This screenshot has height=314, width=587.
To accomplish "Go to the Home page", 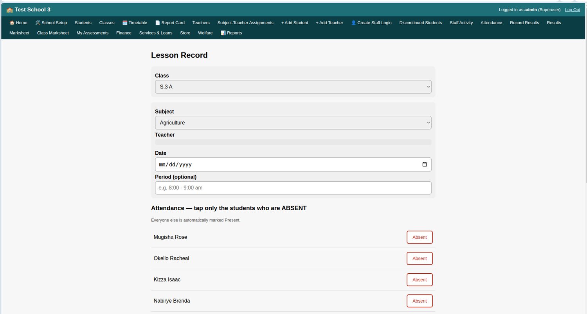I will (18, 23).
